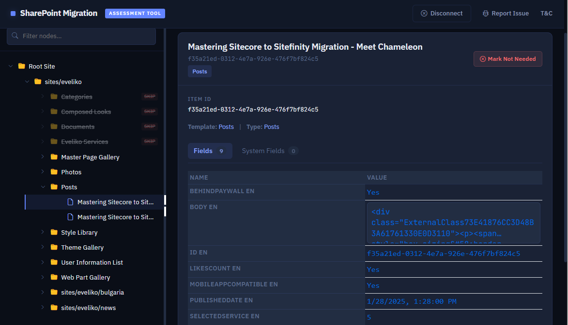Toggle the SKIP badge on Documents

tap(150, 127)
